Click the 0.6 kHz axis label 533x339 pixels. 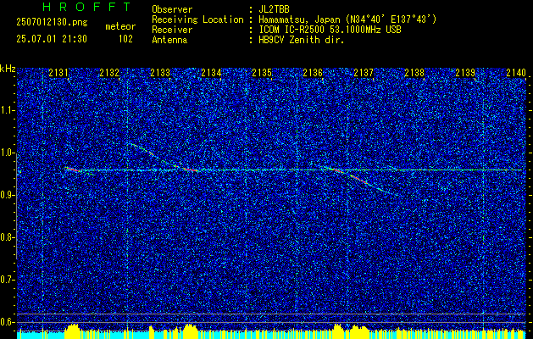[x=8, y=322]
